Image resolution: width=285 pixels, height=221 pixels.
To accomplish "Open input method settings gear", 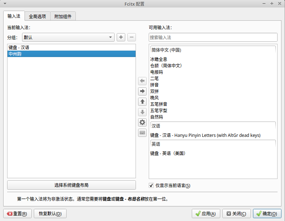I will coord(142,122).
